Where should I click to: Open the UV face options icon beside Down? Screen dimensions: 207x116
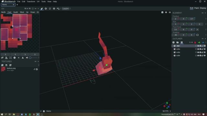click(38, 12)
